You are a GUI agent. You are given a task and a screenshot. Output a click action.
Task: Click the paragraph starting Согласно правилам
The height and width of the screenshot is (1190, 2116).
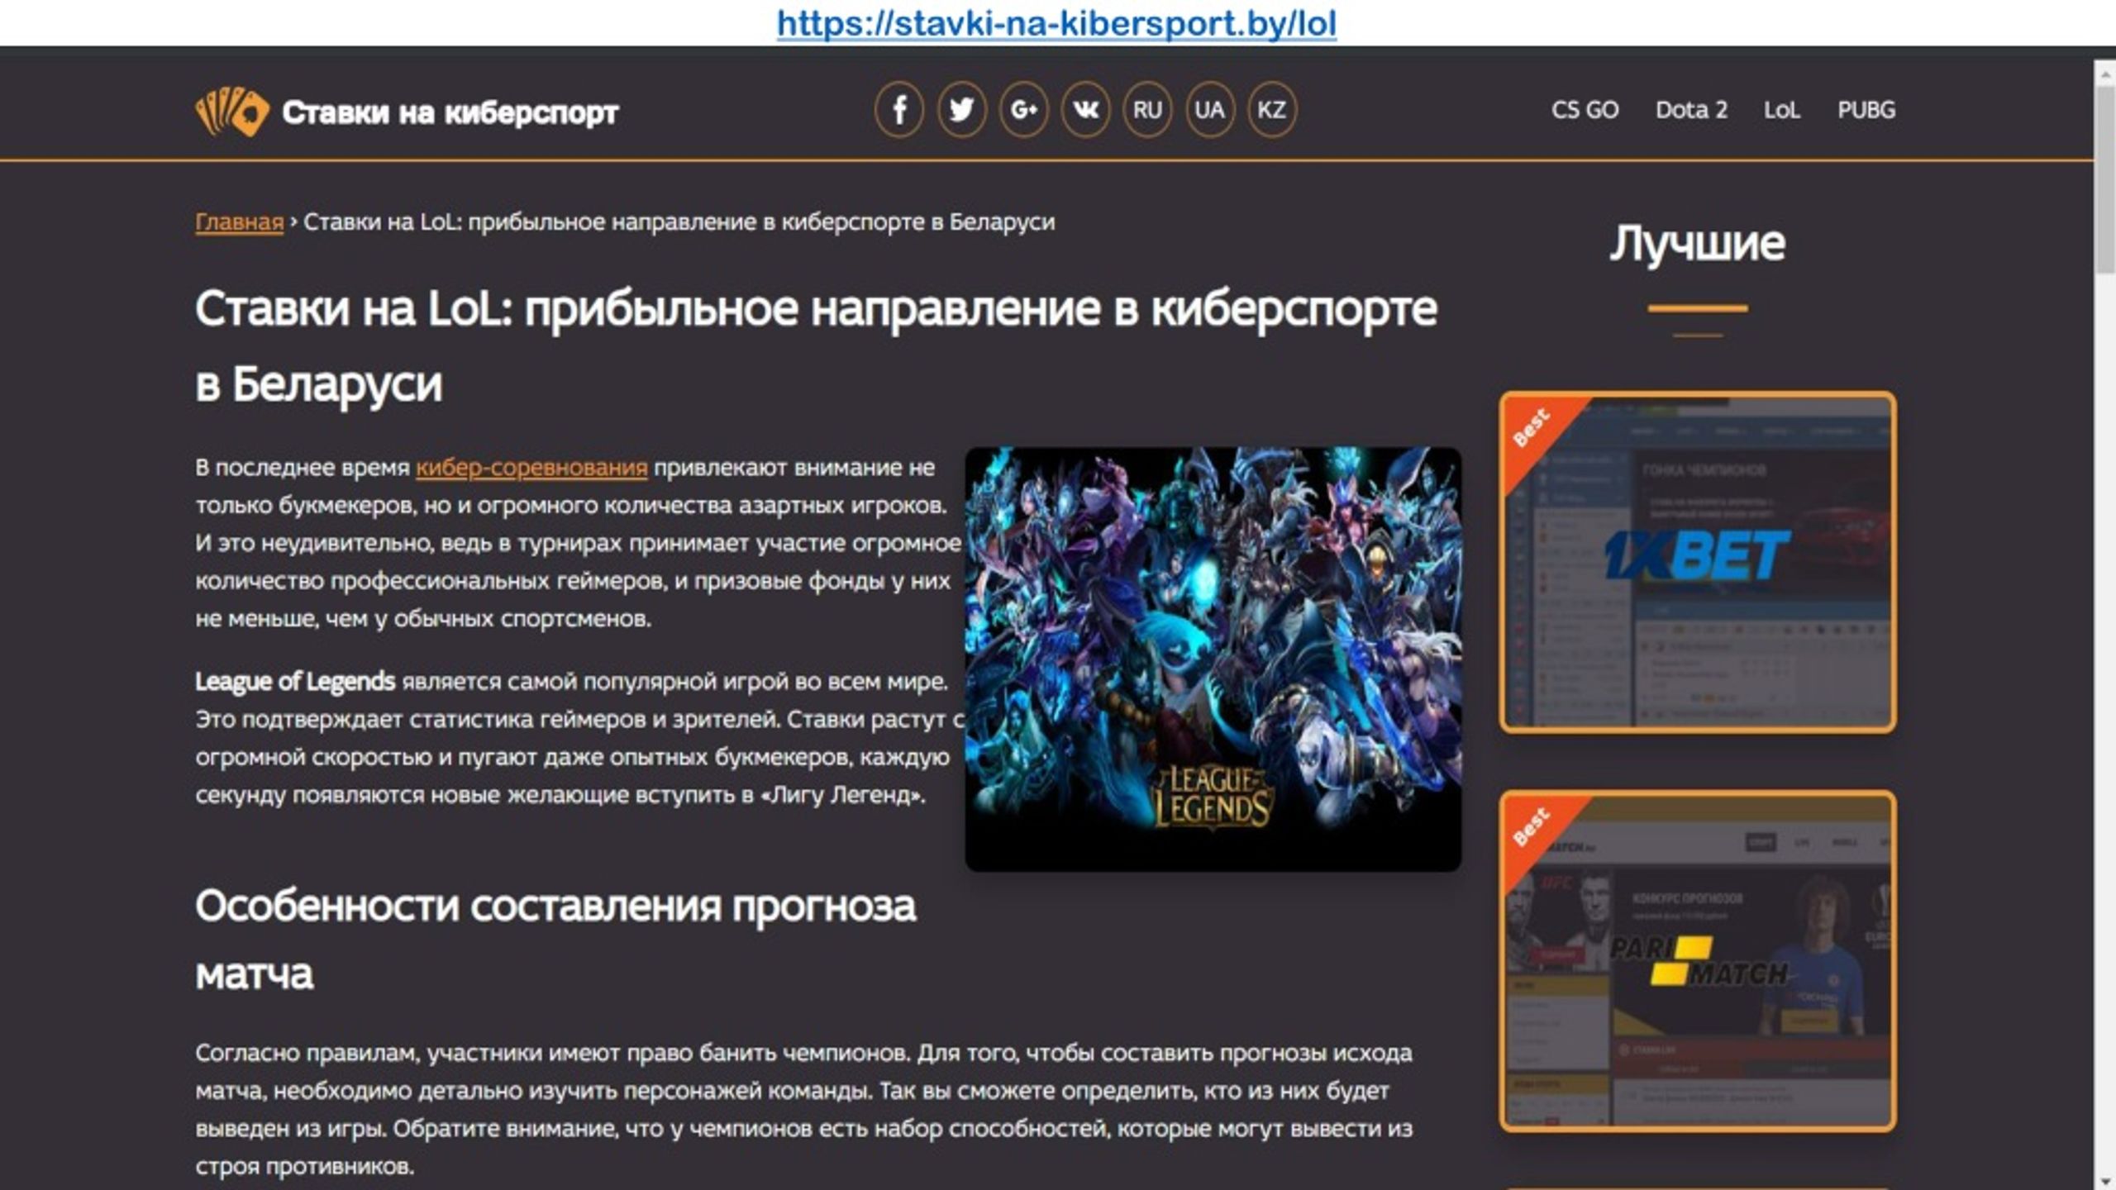pyautogui.click(x=804, y=1109)
